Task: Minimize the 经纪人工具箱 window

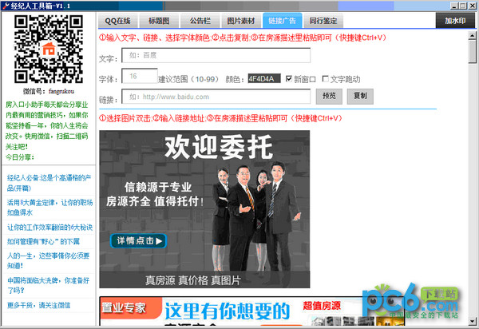Action: click(454, 6)
